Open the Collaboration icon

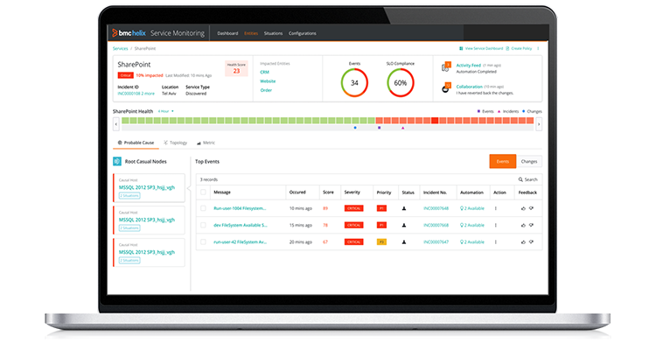pos(446,87)
